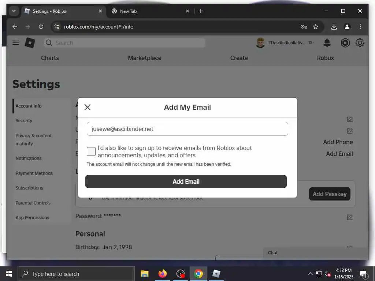Open File Explorer from taskbar

(144, 274)
